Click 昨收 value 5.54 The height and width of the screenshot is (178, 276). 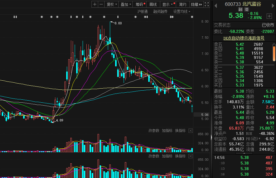click(x=270, y=118)
